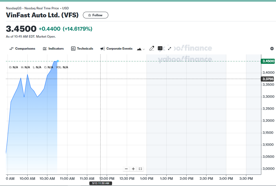
Task: Click the (+14.6179%) percent change
Action: click(78, 29)
